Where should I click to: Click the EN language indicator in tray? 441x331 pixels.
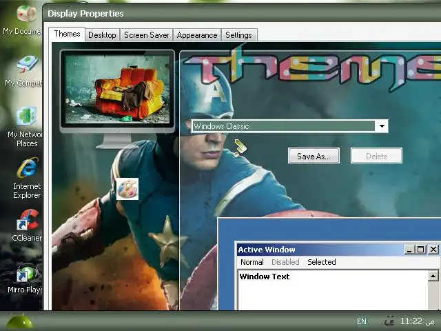(x=362, y=321)
